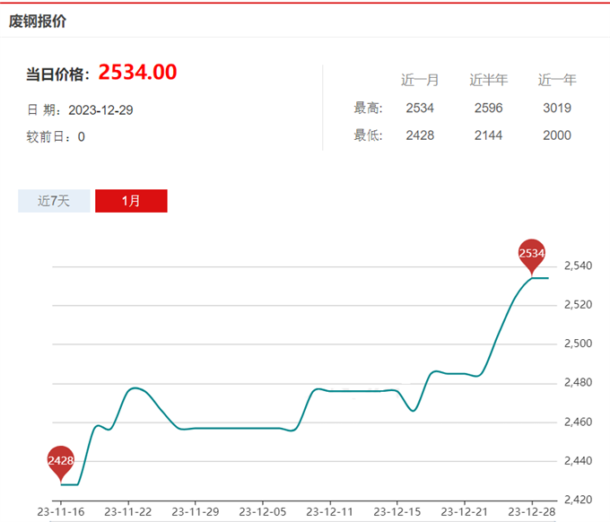Screen dimensions: 610x522
Task: Click the one-year low value 2000
Action: pos(557,135)
